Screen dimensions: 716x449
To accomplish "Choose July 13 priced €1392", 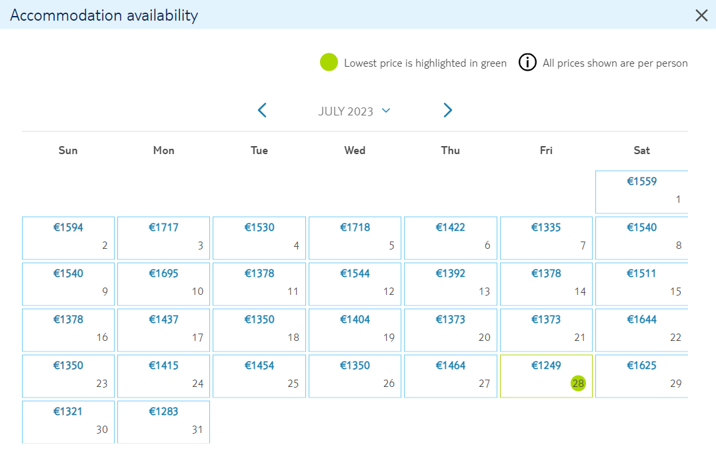I will tap(450, 284).
